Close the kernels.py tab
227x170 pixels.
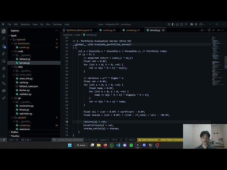[163, 30]
